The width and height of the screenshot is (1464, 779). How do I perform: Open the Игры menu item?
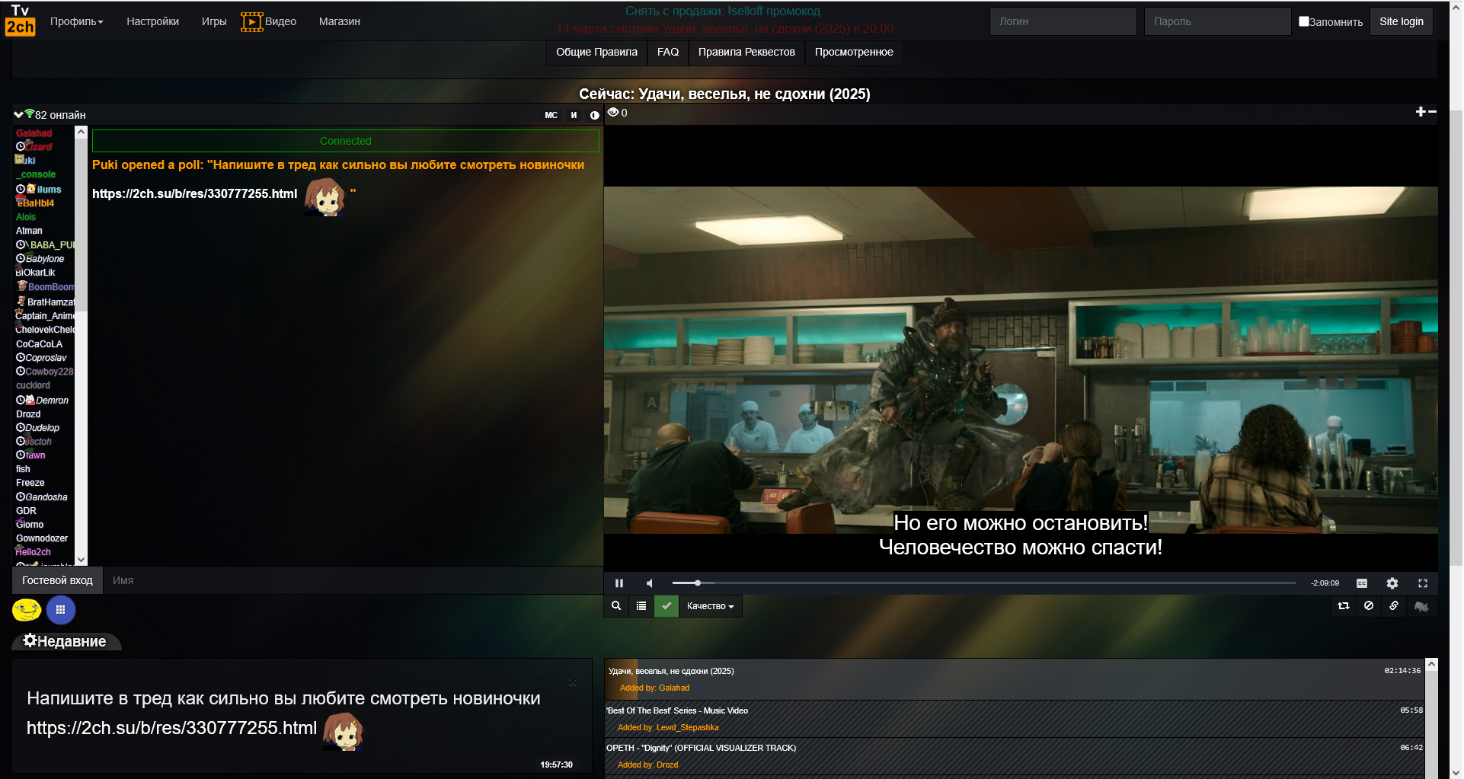(x=214, y=21)
